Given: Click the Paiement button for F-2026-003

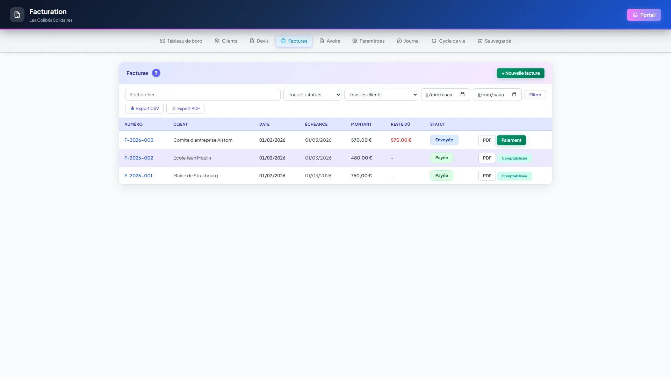Looking at the screenshot, I should click(511, 140).
